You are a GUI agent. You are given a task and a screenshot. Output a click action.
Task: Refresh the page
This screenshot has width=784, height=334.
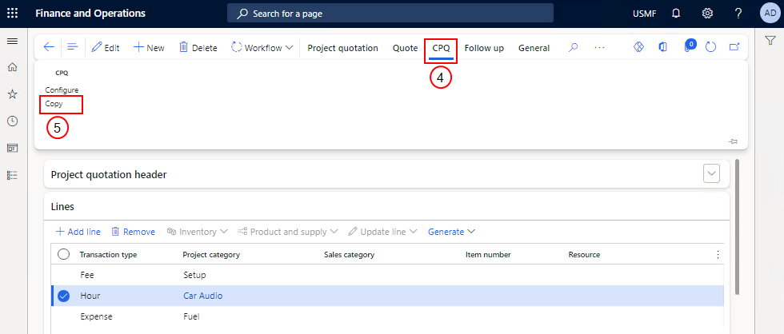[710, 47]
